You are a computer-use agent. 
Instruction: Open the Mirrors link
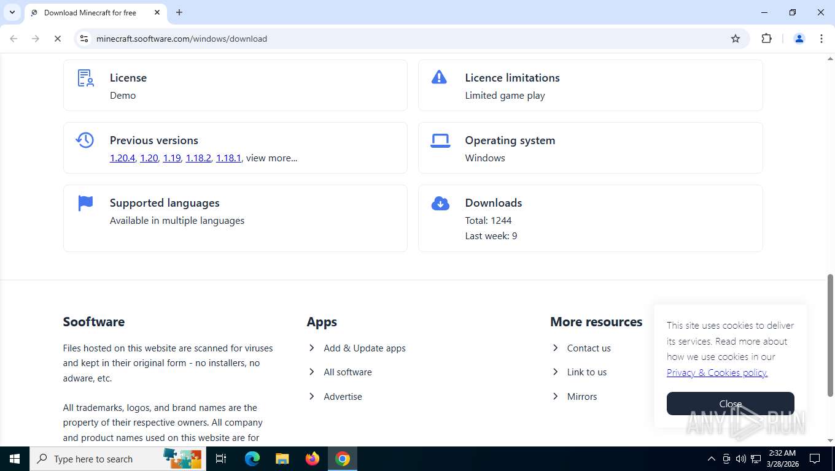coord(582,396)
